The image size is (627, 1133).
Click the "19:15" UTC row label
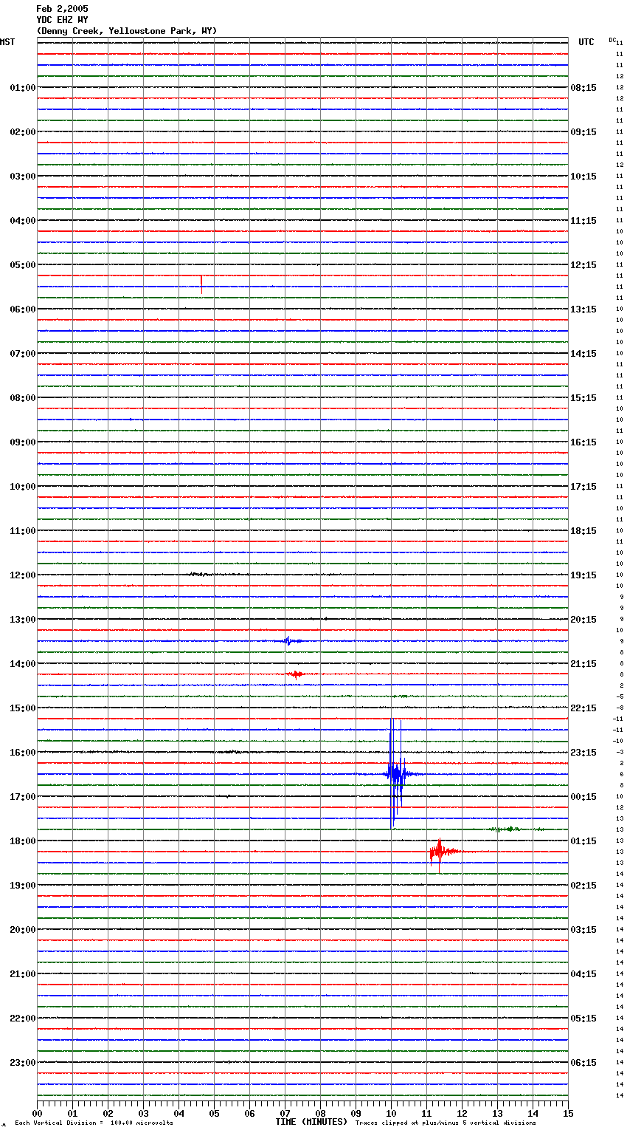[583, 575]
